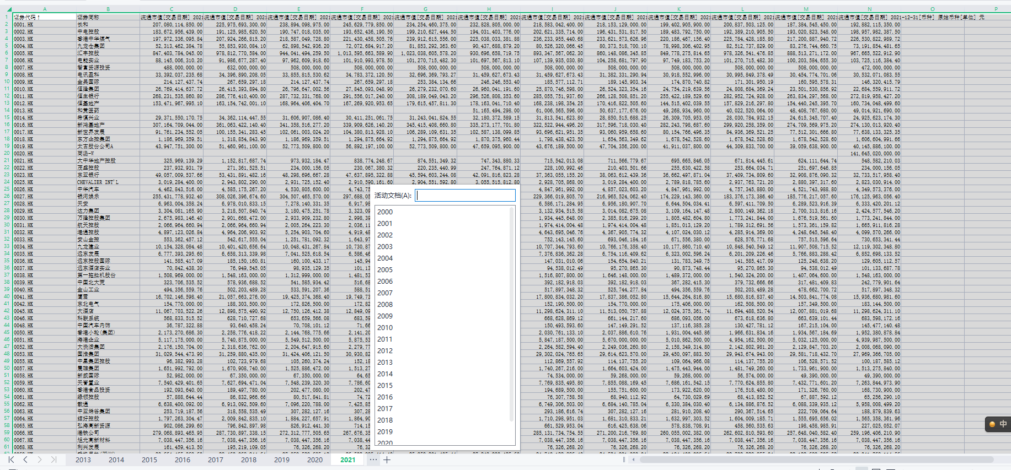Click 2009 in the sheet list popup
Screen dimensions: 1011x470
coord(385,316)
